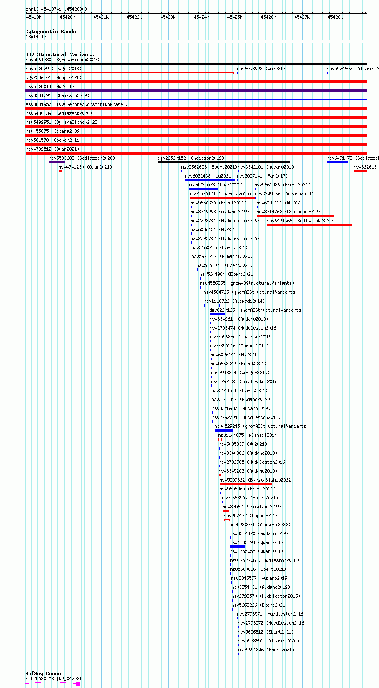Open nsv5972287 (Almarri2020) variant
This screenshot has width=379, height=688.
pos(222,256)
